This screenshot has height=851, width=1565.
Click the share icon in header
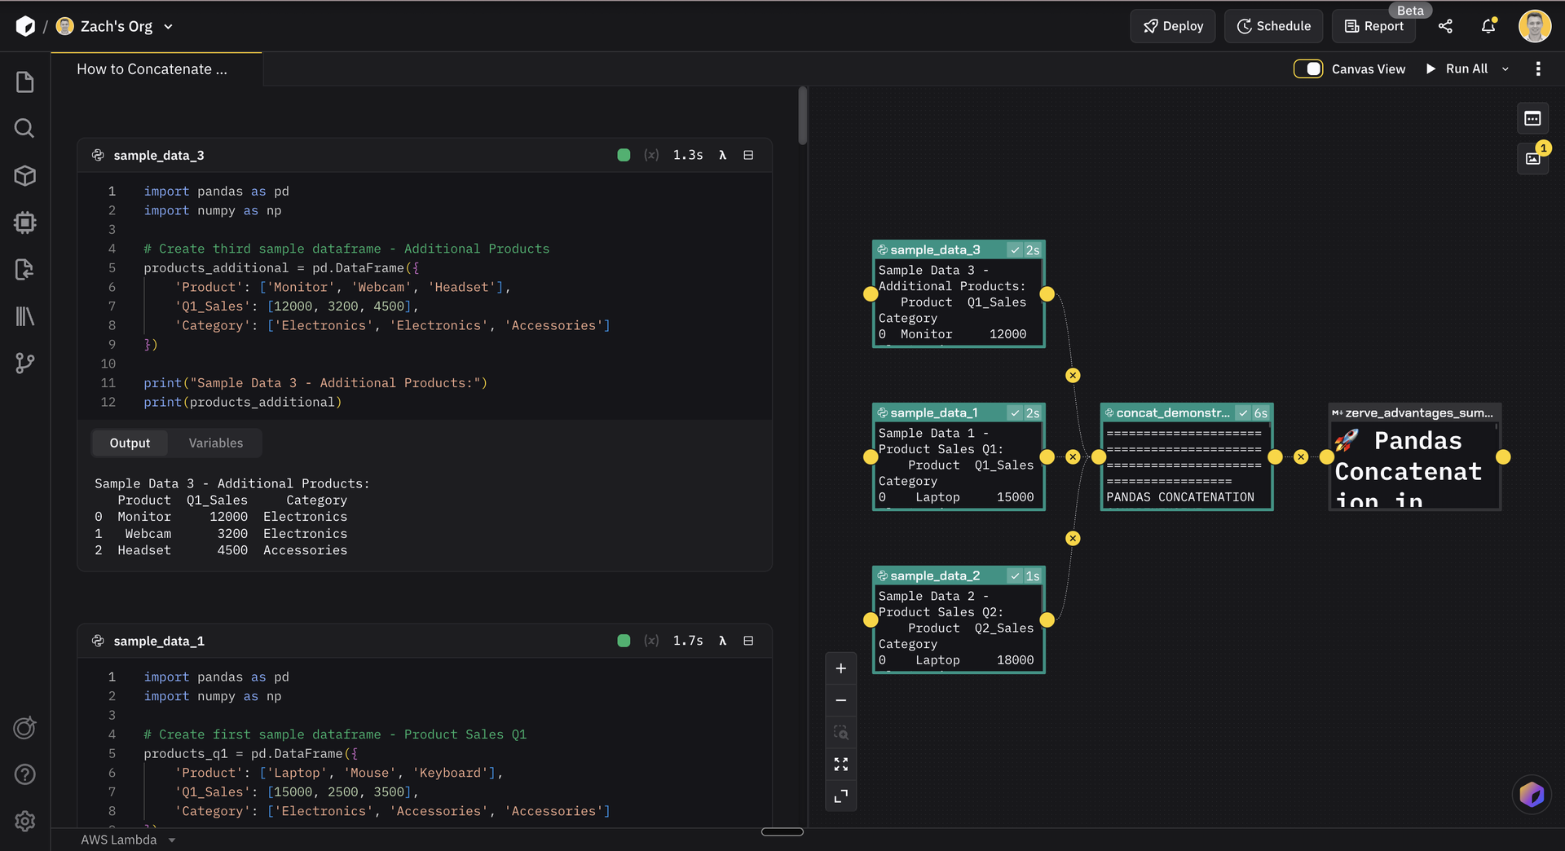(1445, 26)
